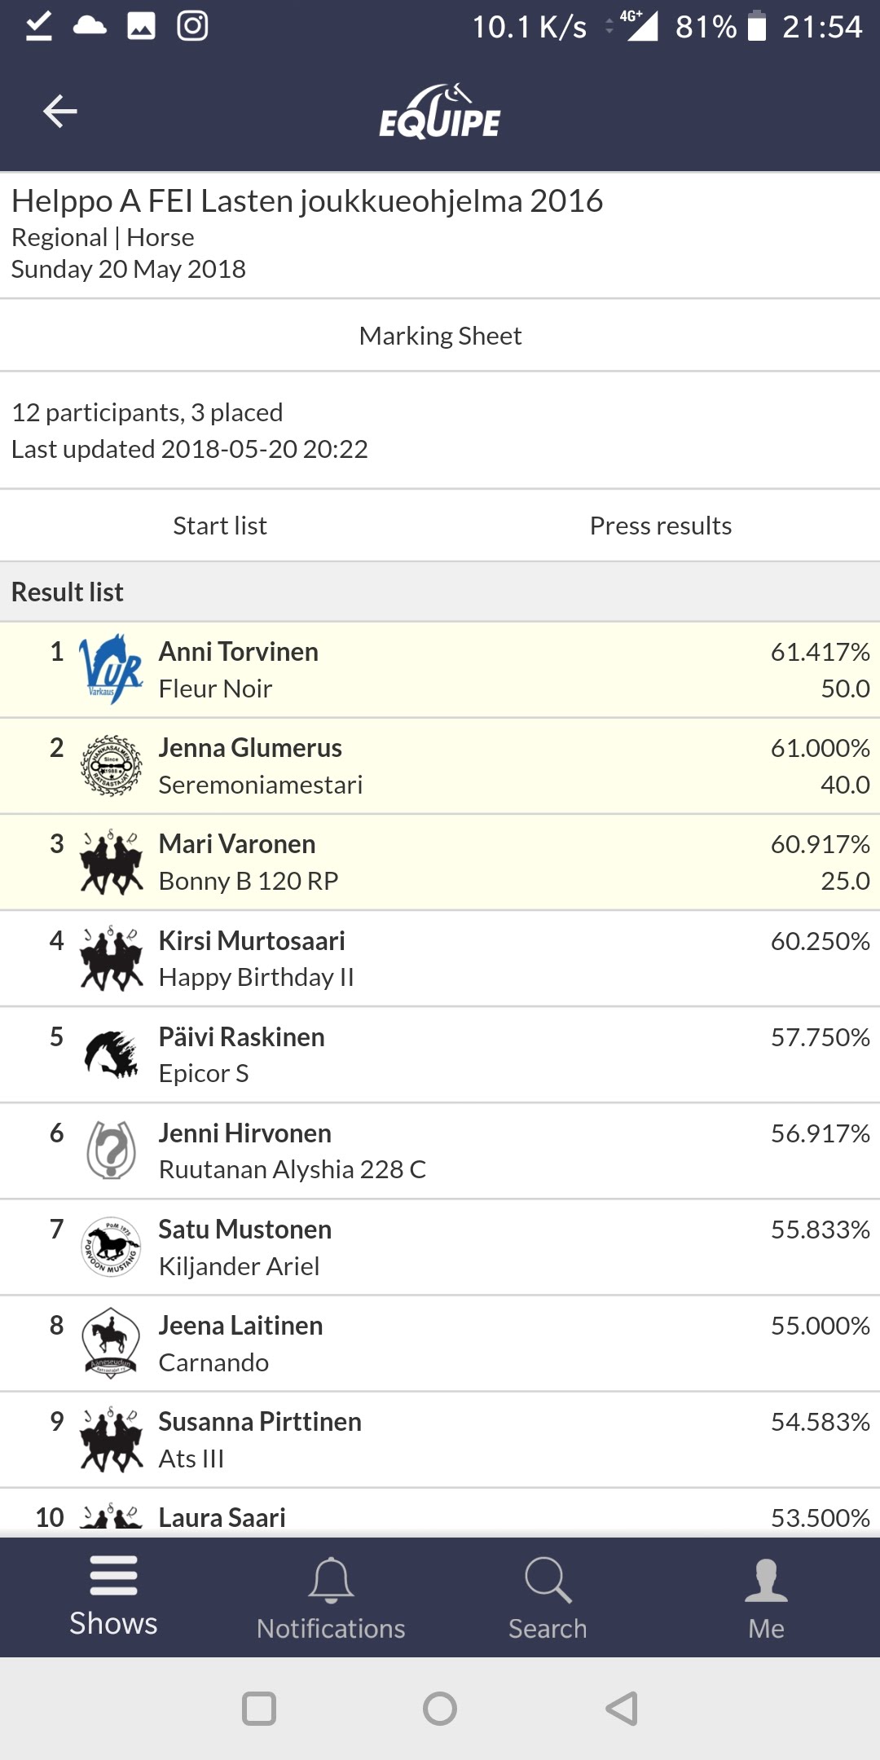Tap the Equipe logo
The width and height of the screenshot is (880, 1760).
coord(440,112)
